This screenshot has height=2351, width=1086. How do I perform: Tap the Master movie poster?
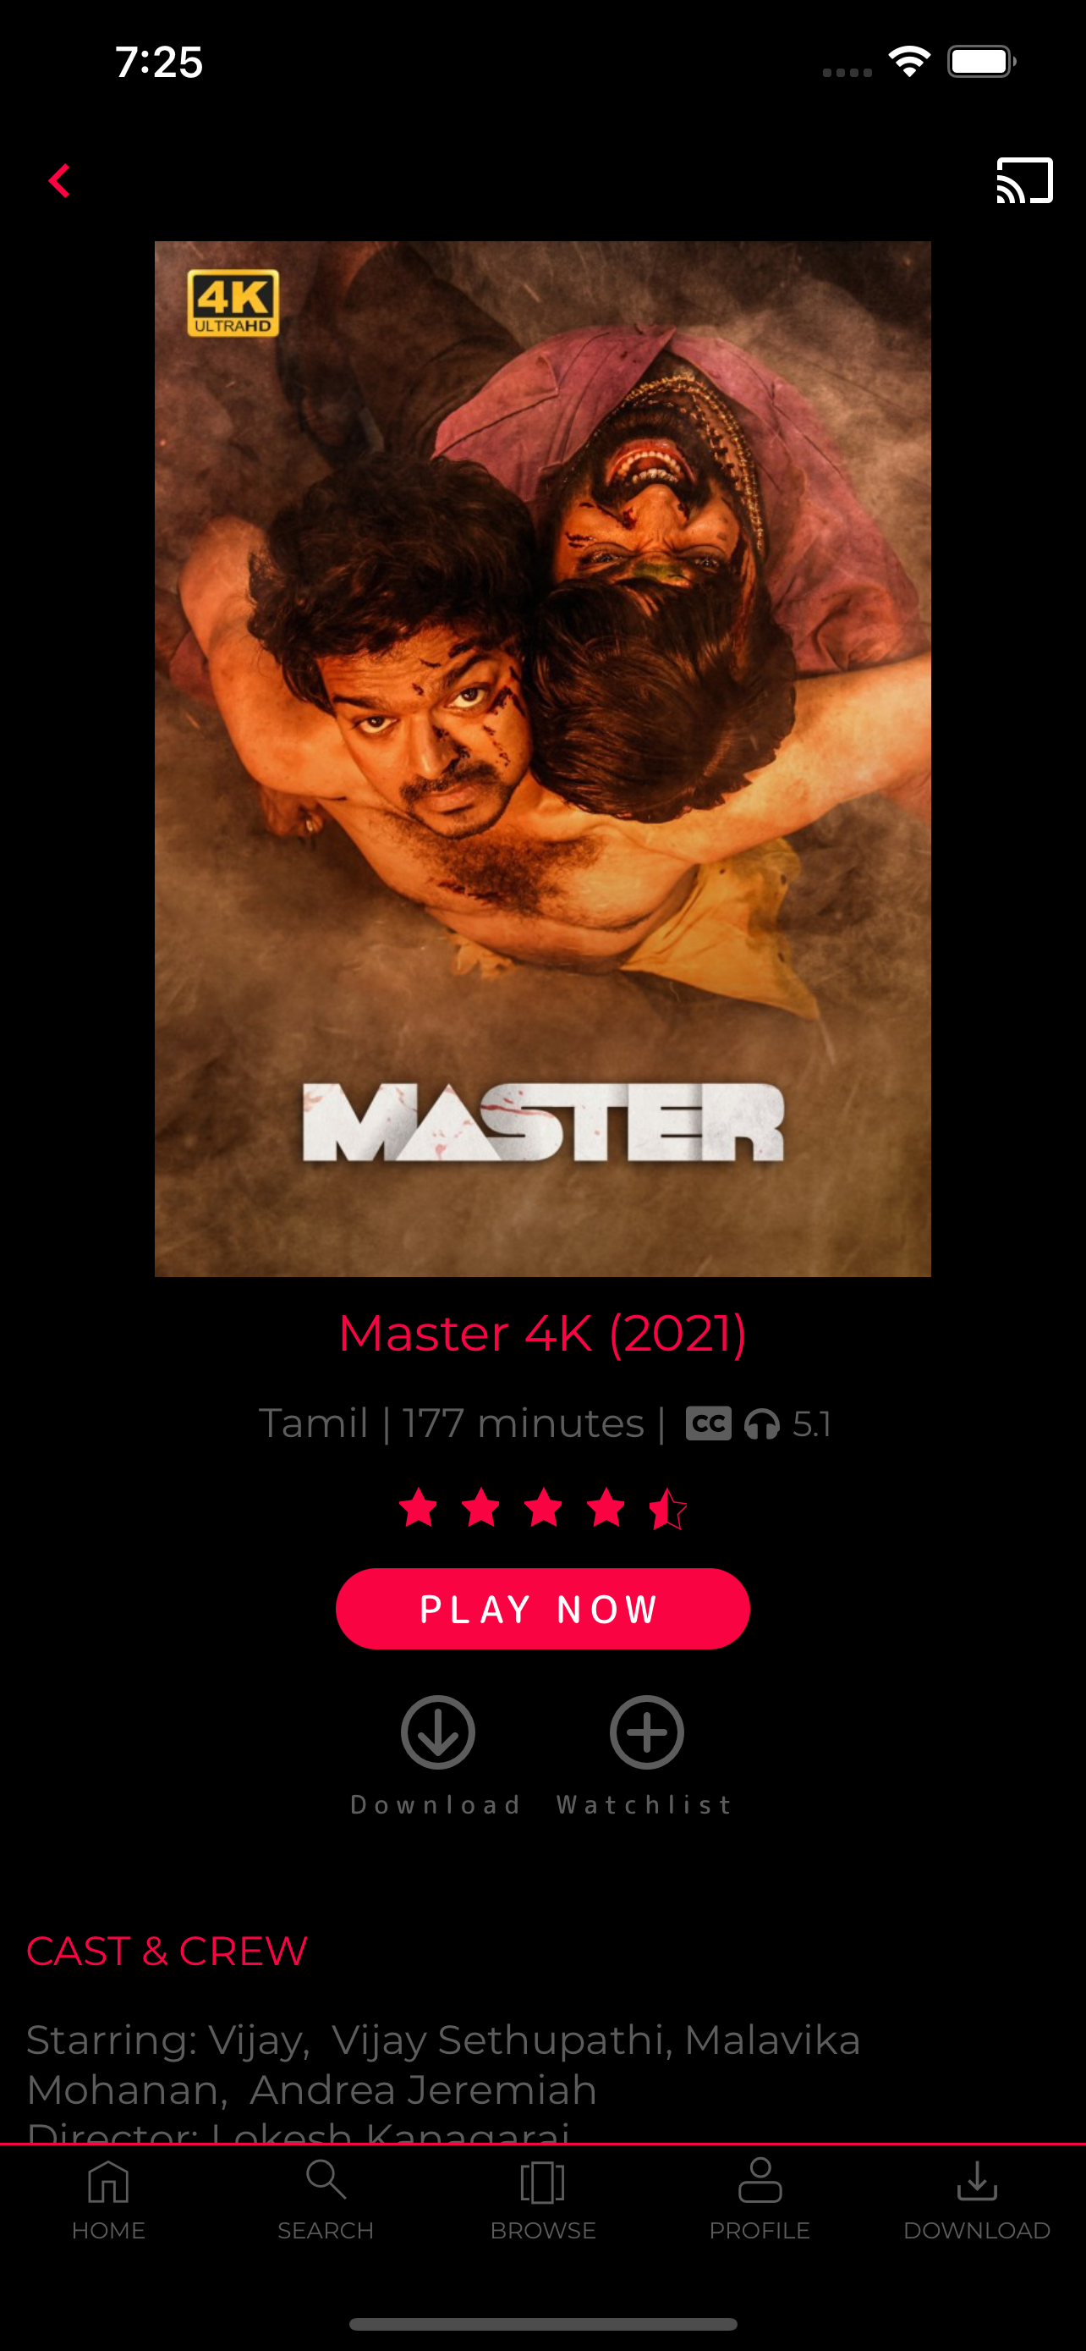click(x=542, y=758)
